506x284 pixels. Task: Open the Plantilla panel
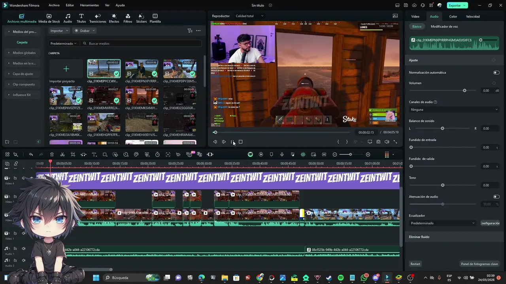[155, 19]
